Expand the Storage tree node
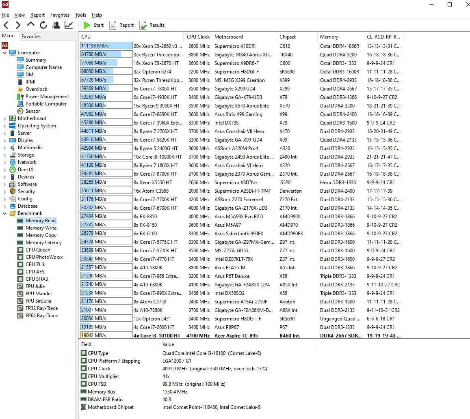This screenshot has height=419, width=470. (4, 155)
